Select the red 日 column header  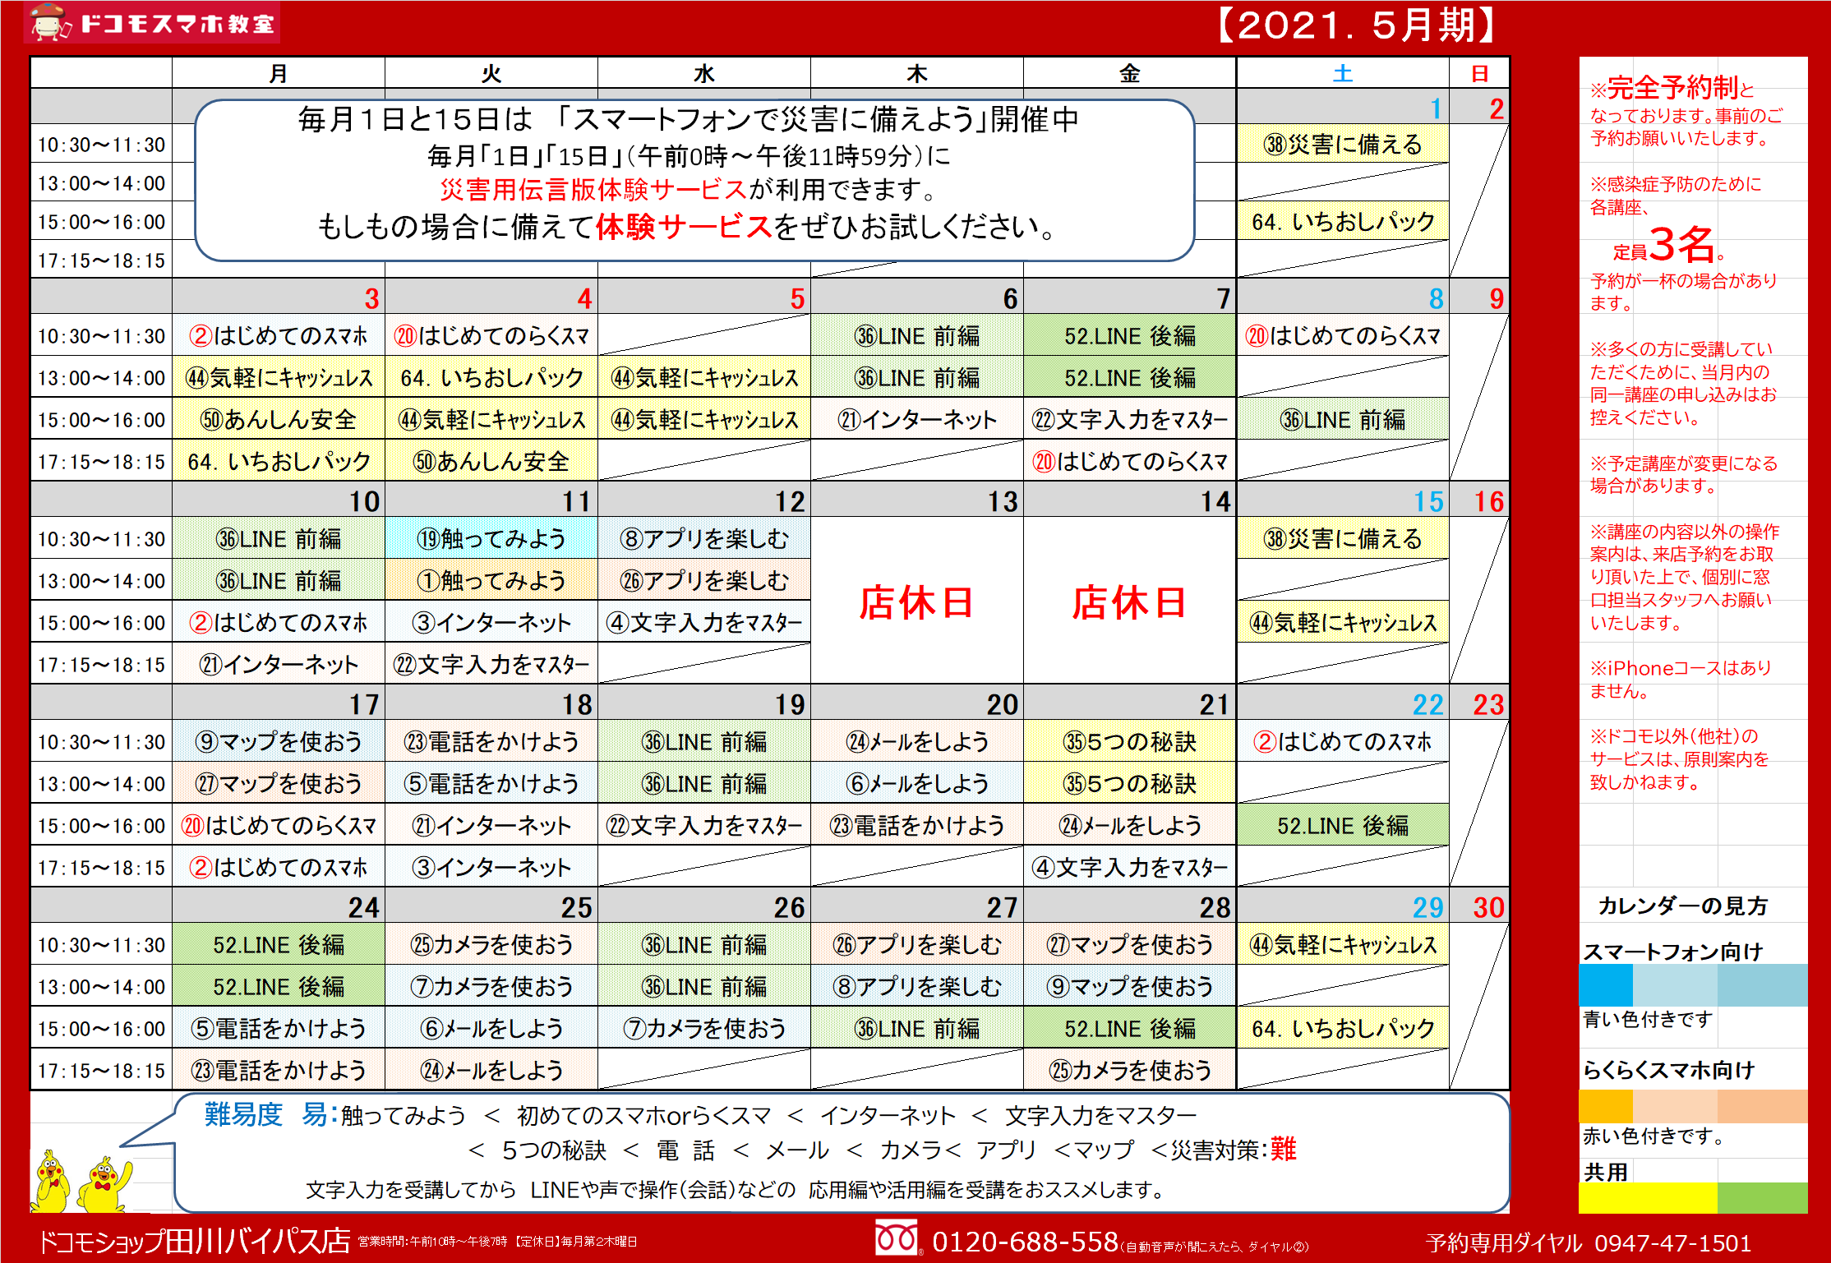click(x=1479, y=73)
